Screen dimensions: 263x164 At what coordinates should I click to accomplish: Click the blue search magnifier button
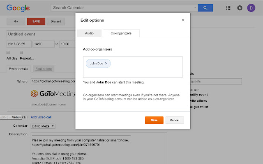click(205, 8)
